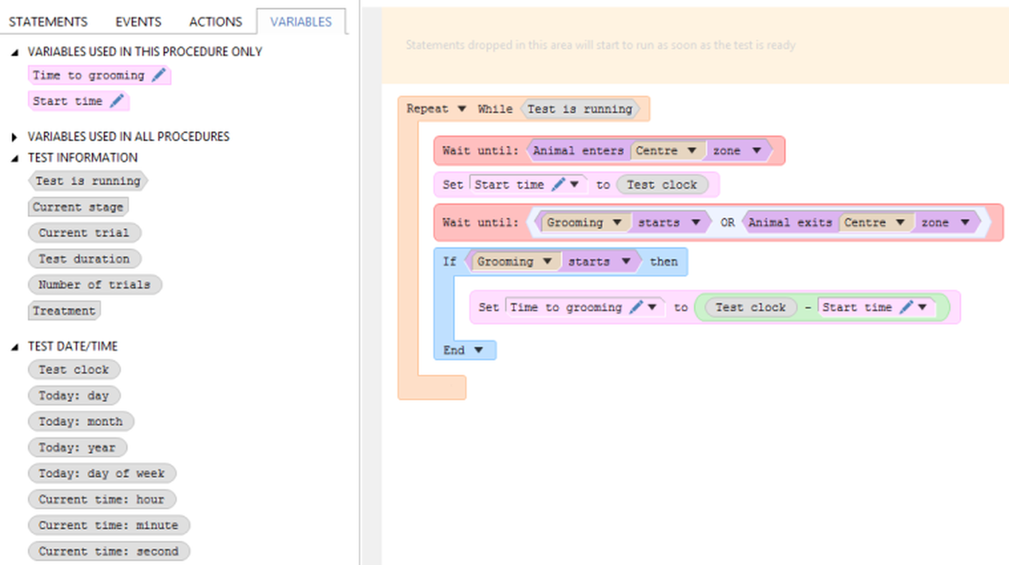Select the Test clock variable in sidebar
Viewport: 1009px width, 565px height.
[74, 370]
